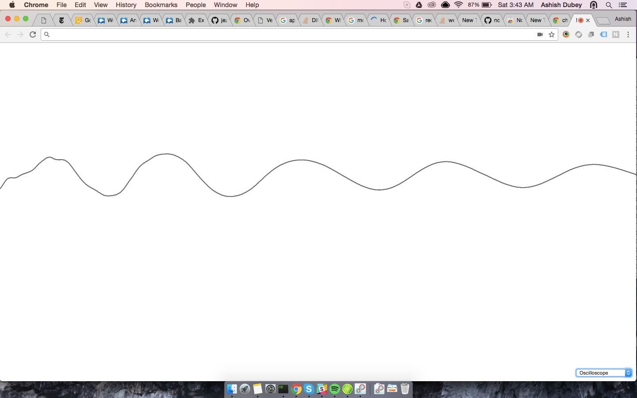Go back to previous page
The height and width of the screenshot is (398, 637).
(x=8, y=34)
